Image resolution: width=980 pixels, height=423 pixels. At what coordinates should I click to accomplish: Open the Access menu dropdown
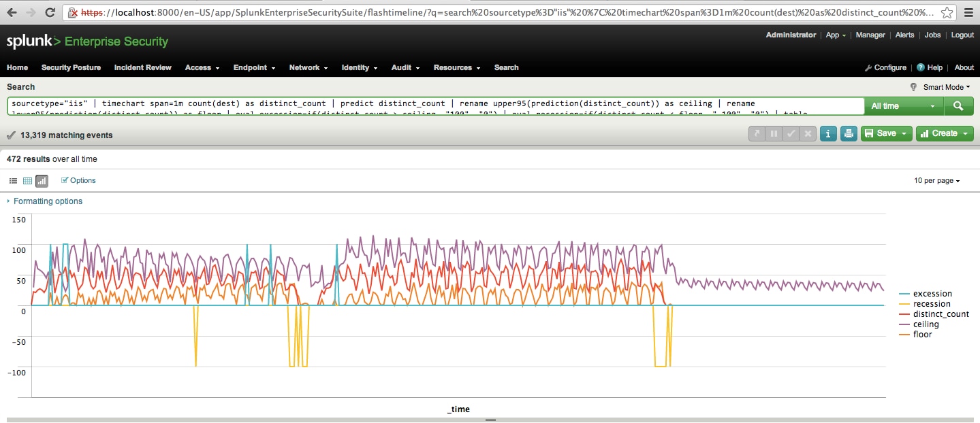tap(202, 67)
